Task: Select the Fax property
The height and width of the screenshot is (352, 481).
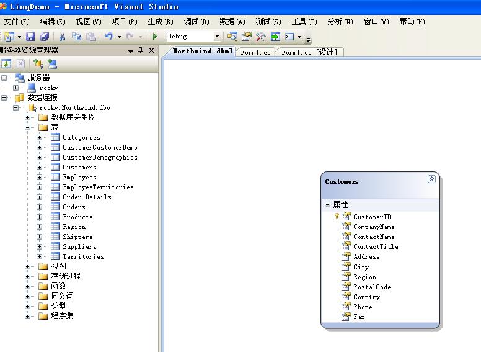Action: point(359,317)
